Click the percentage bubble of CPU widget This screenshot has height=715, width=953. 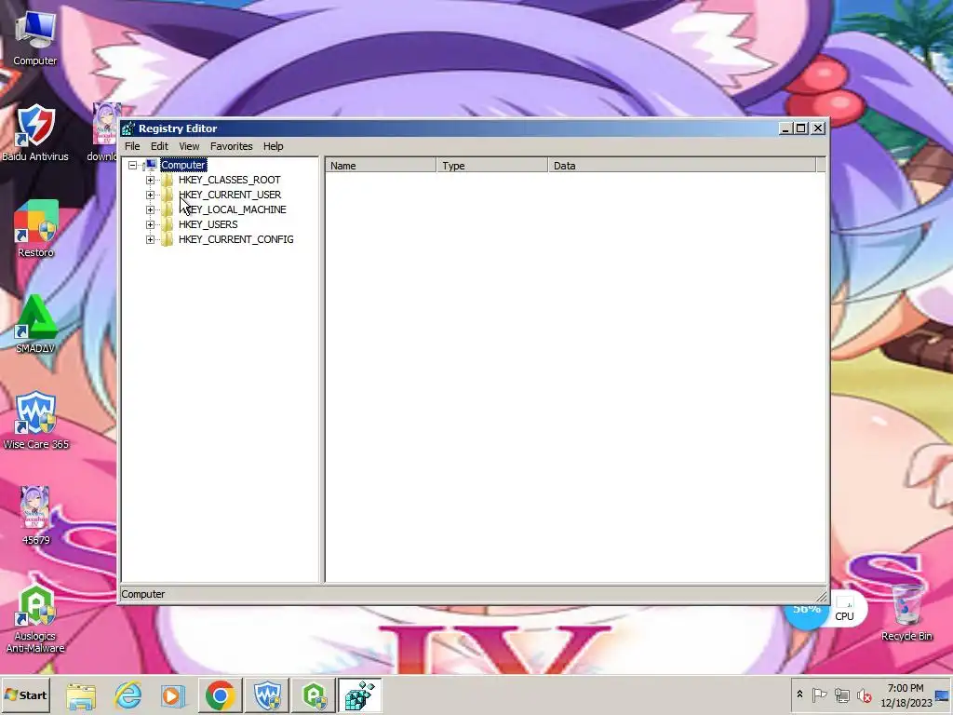pyautogui.click(x=807, y=611)
